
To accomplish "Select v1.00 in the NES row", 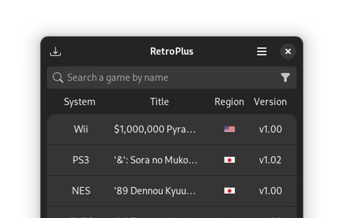I will 270,191.
